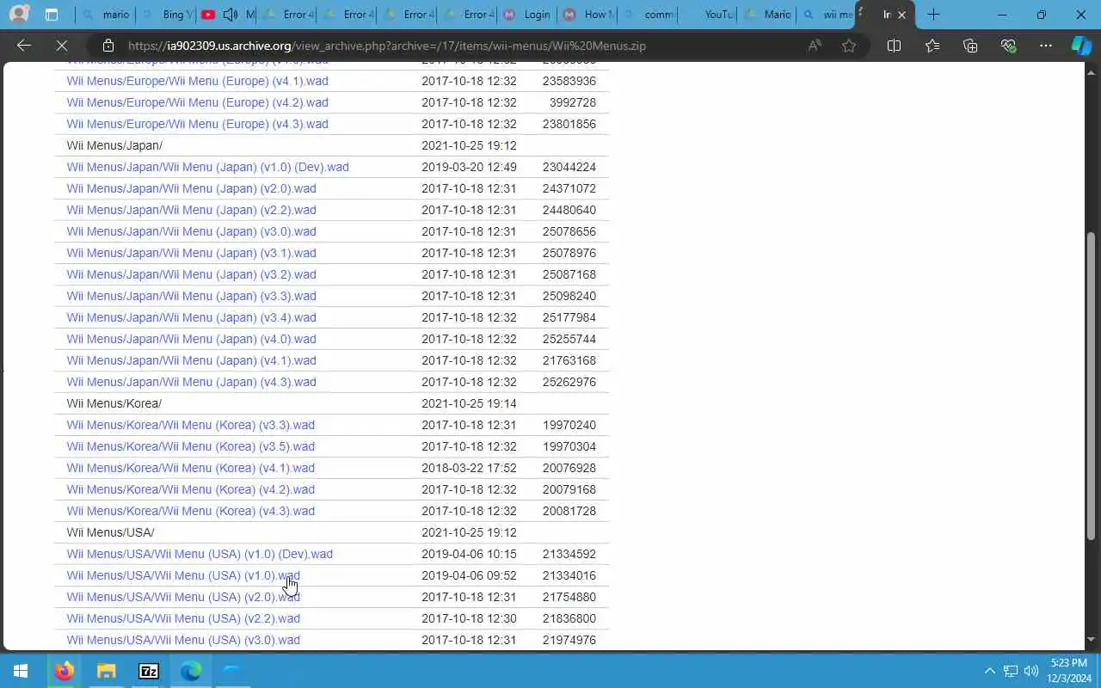The image size is (1101, 688).
Task: Open Wii Menu (Korea) (v3.3).wad link
Action: (190, 425)
